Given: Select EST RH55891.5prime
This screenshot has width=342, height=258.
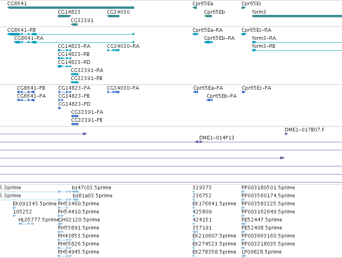Looking at the screenshot, I should [61, 232].
